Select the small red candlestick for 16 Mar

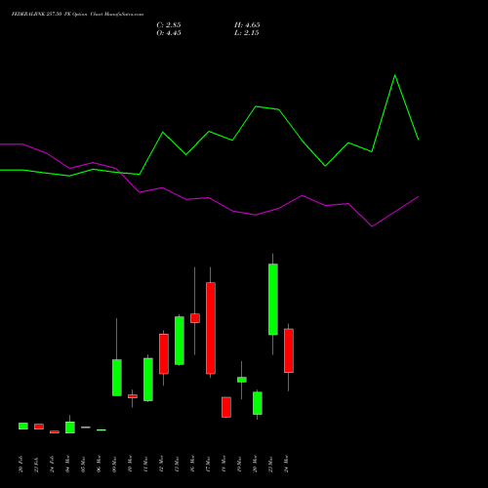(195, 318)
